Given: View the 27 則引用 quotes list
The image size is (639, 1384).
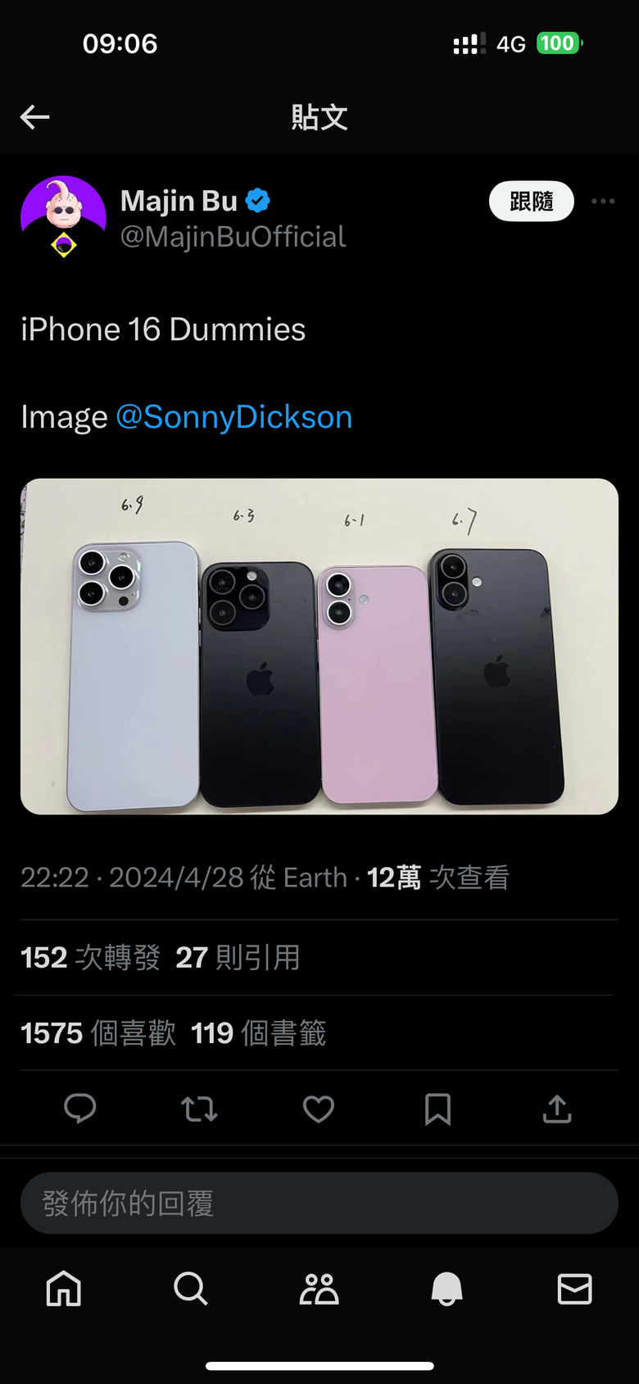Looking at the screenshot, I should (238, 957).
